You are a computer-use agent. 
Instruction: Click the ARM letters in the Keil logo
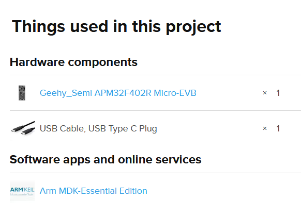(17, 190)
